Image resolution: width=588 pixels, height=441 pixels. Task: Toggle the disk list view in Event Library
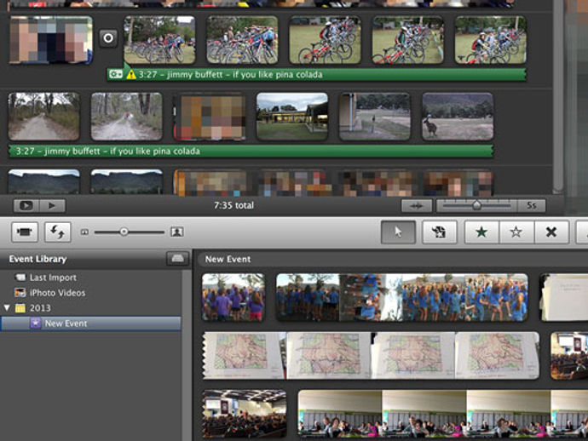[x=177, y=259]
